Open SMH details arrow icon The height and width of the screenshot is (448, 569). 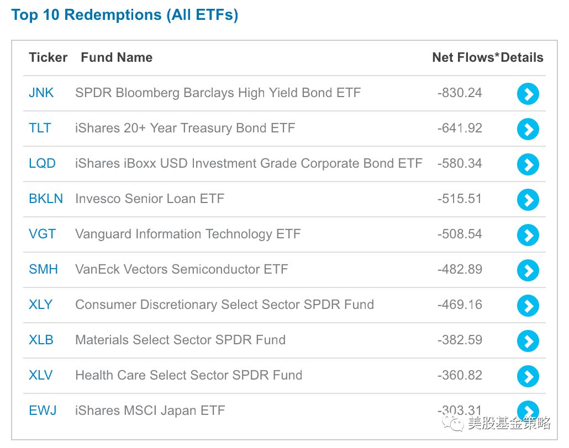coord(528,270)
